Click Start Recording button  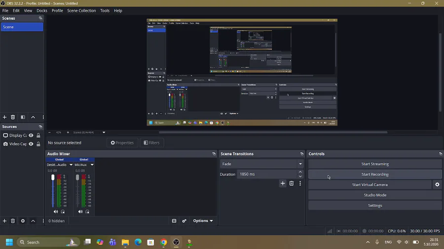click(375, 175)
